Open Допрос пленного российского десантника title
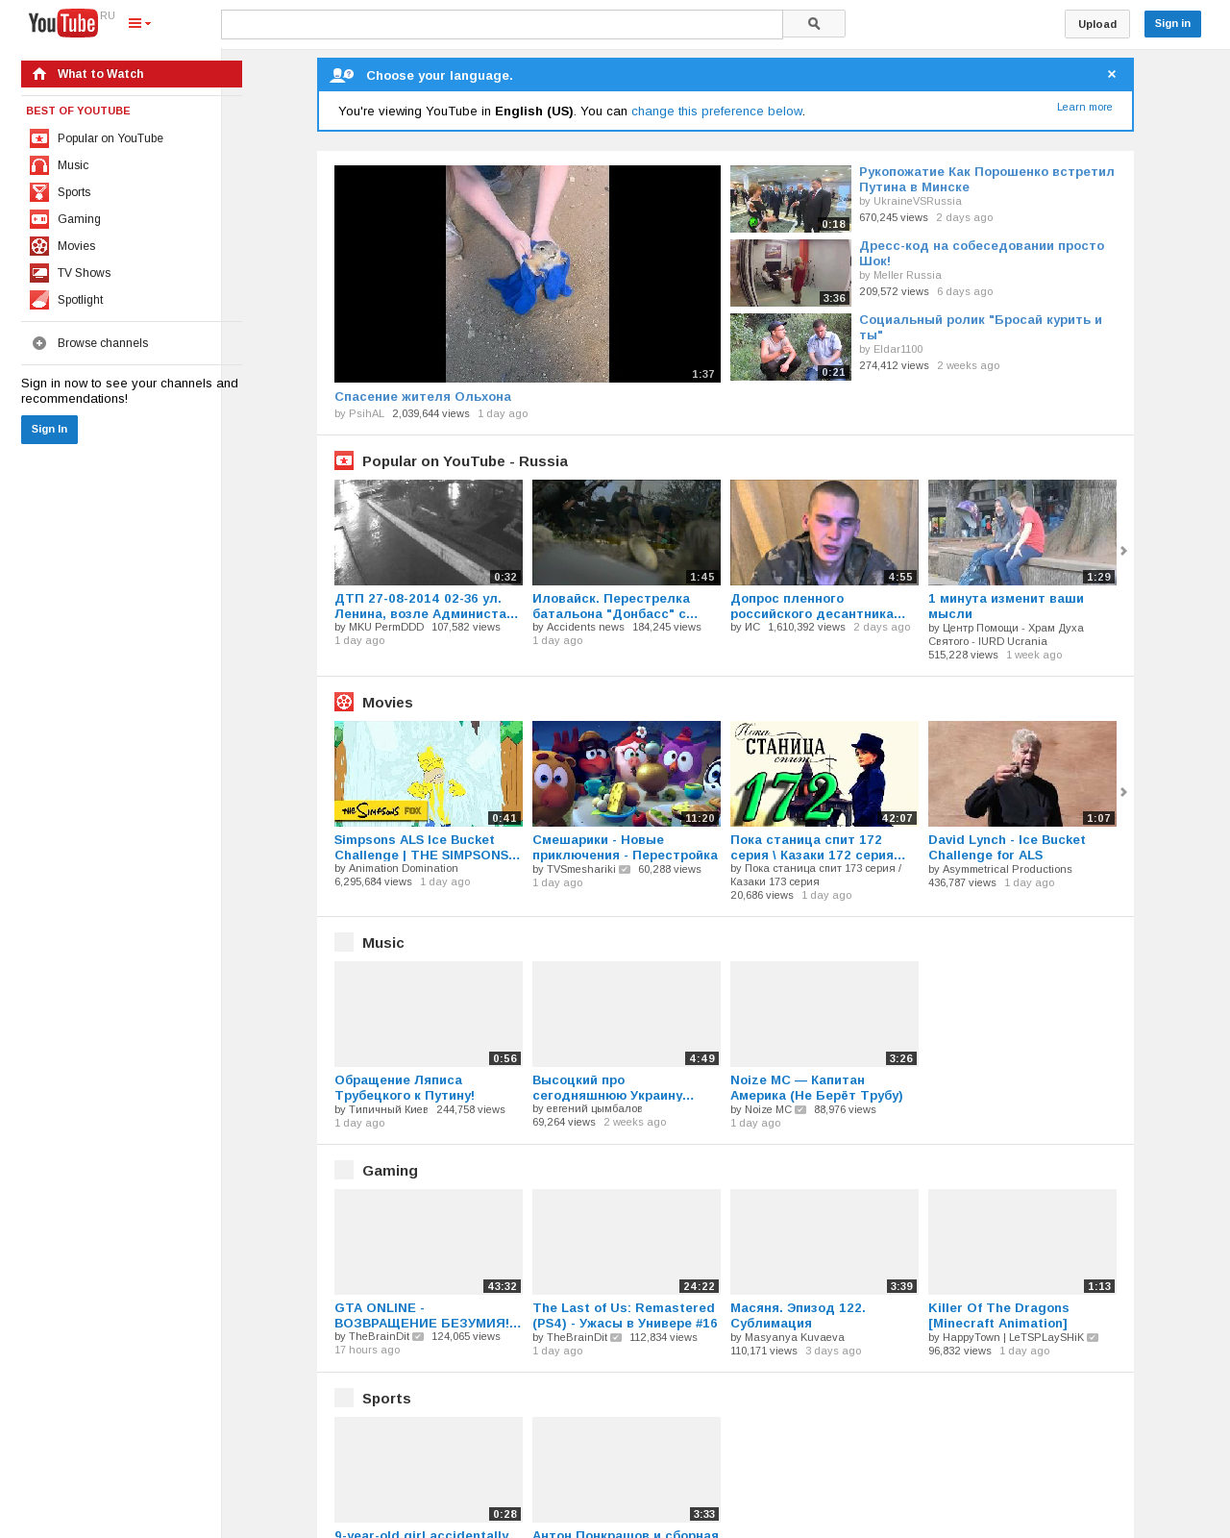This screenshot has width=1230, height=1538. (x=818, y=606)
